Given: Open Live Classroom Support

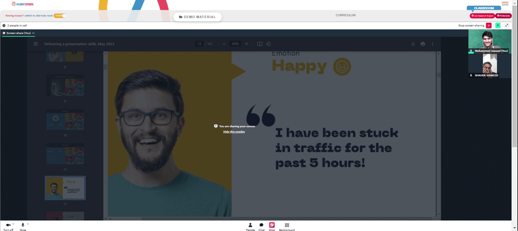Looking at the screenshot, I should click(482, 16).
